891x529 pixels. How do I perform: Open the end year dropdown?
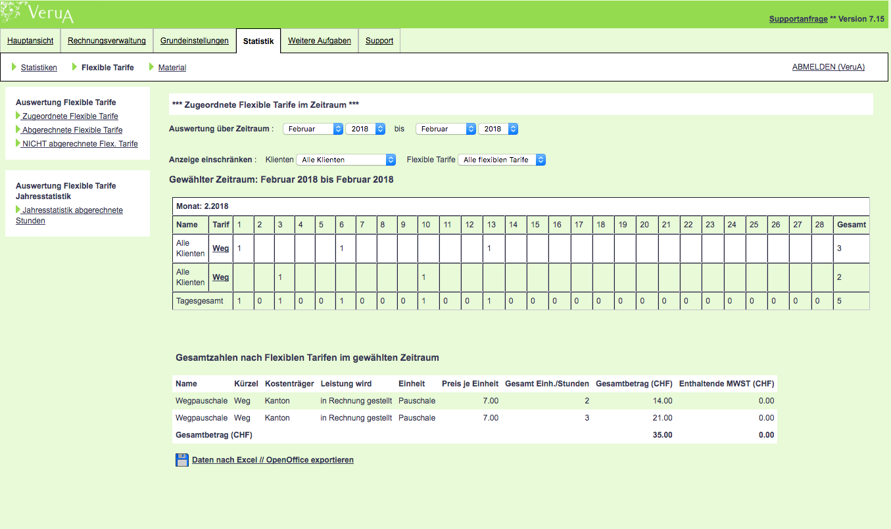click(x=498, y=129)
